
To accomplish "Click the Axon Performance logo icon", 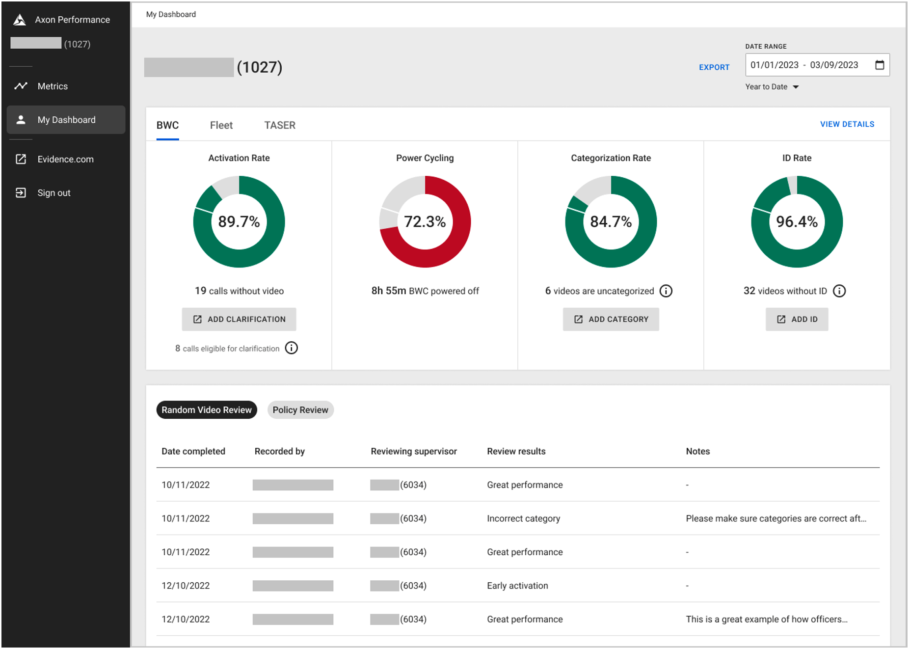I will coord(20,20).
